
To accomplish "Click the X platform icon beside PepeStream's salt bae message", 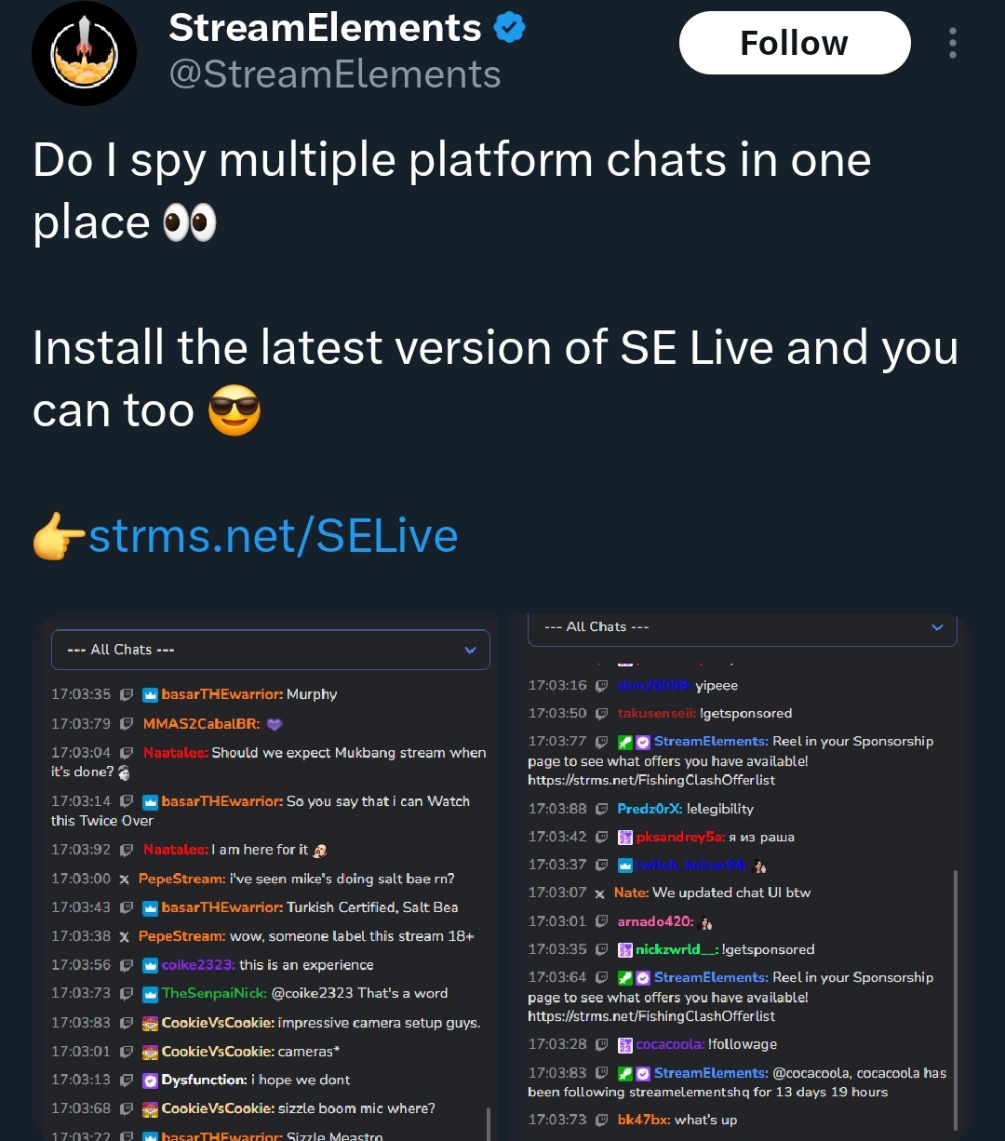I will click(x=125, y=879).
